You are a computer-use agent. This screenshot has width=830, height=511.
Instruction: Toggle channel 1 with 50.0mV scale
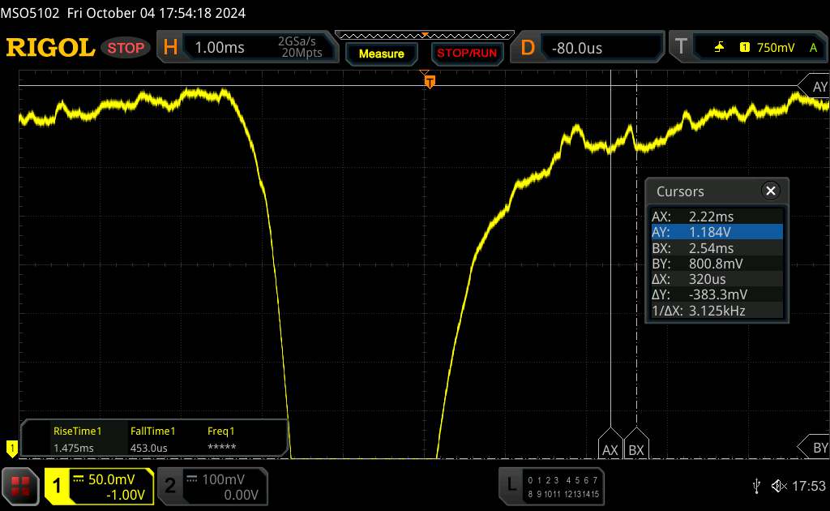point(99,486)
